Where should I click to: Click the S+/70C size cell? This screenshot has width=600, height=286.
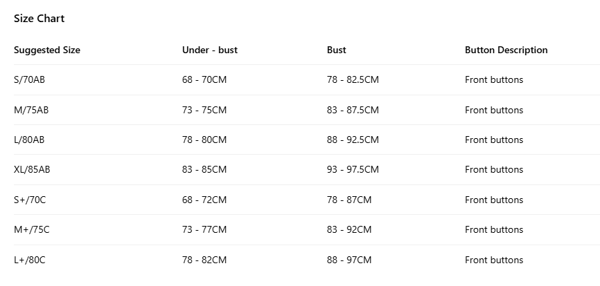29,200
